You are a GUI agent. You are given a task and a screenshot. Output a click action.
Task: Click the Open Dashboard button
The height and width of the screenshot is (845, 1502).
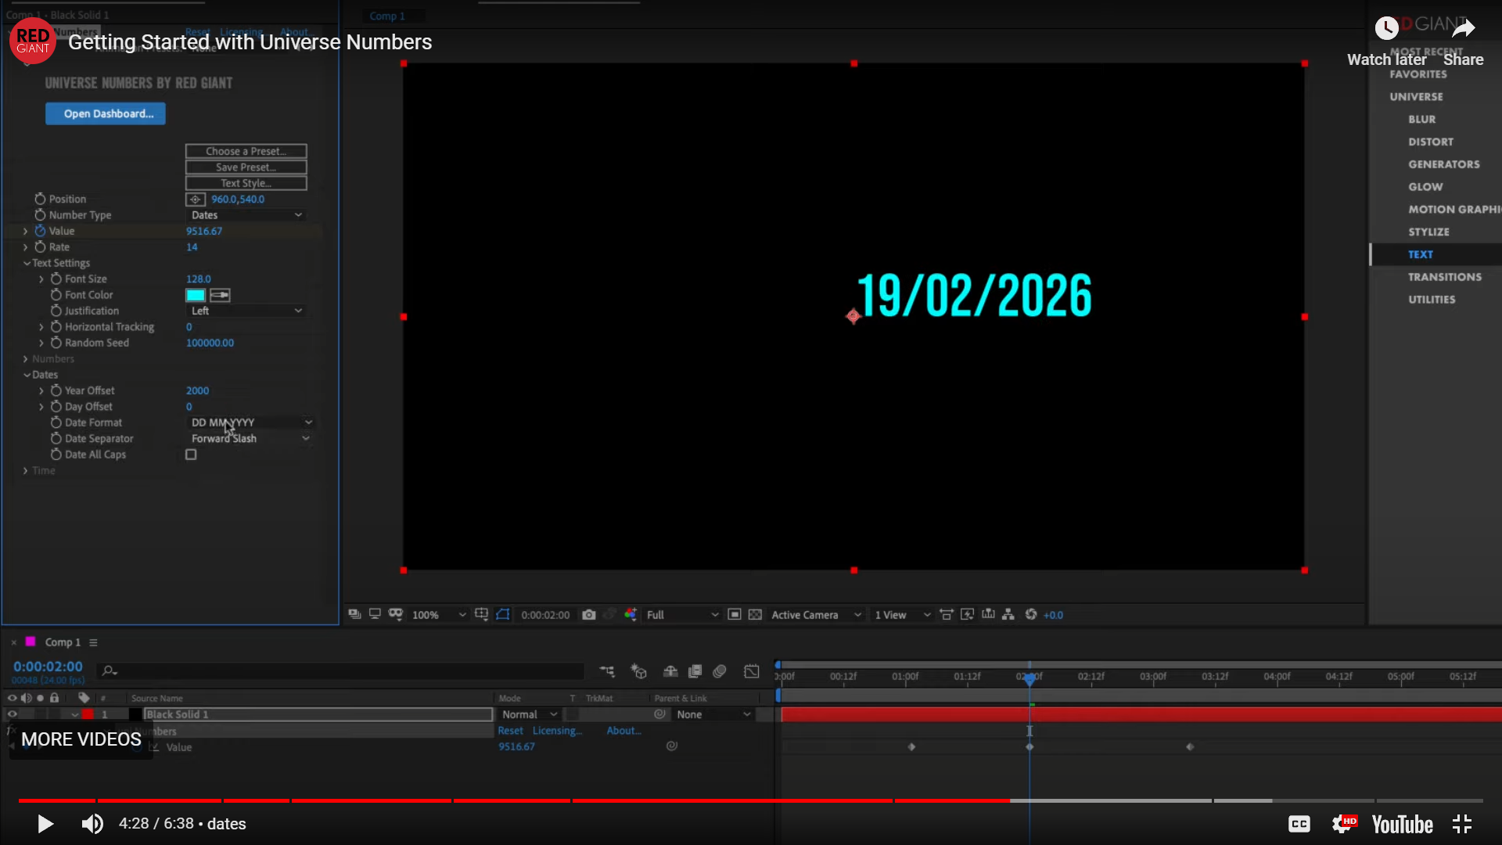tap(106, 114)
